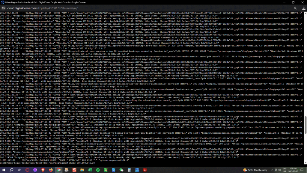The width and height of the screenshot is (307, 173).
Task: Launch Firefox from the taskbar
Action: [50, 170]
